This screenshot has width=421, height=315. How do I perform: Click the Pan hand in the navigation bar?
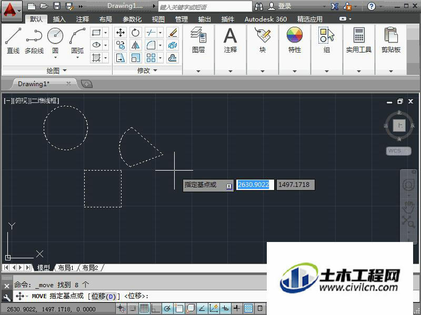tap(408, 207)
